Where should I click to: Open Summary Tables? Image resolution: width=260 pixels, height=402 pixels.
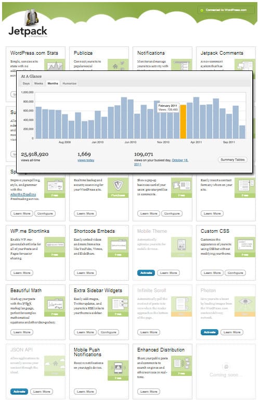[232, 159]
